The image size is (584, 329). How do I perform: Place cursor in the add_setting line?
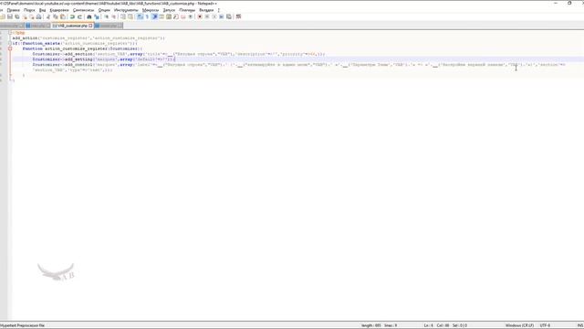(x=103, y=59)
